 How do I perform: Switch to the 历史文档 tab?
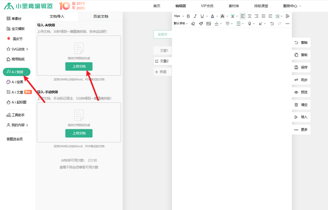coord(101,16)
